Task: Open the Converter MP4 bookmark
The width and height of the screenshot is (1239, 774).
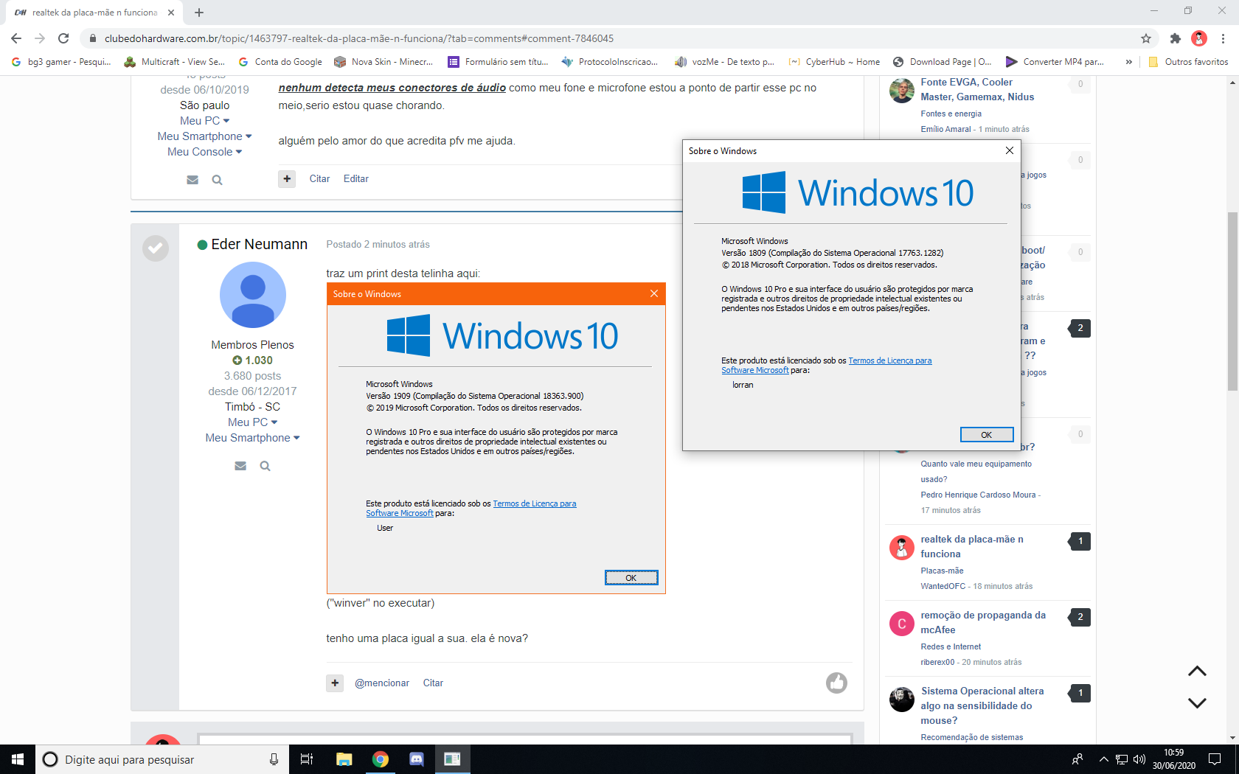Action: click(x=1055, y=62)
